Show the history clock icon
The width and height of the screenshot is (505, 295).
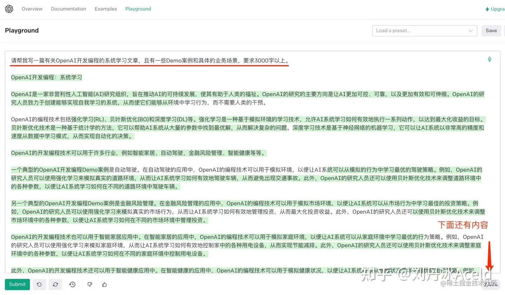(x=72, y=284)
